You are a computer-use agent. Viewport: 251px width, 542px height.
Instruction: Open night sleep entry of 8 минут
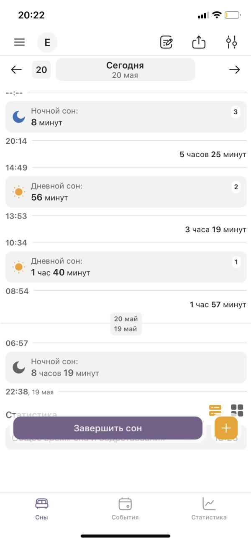click(126, 117)
